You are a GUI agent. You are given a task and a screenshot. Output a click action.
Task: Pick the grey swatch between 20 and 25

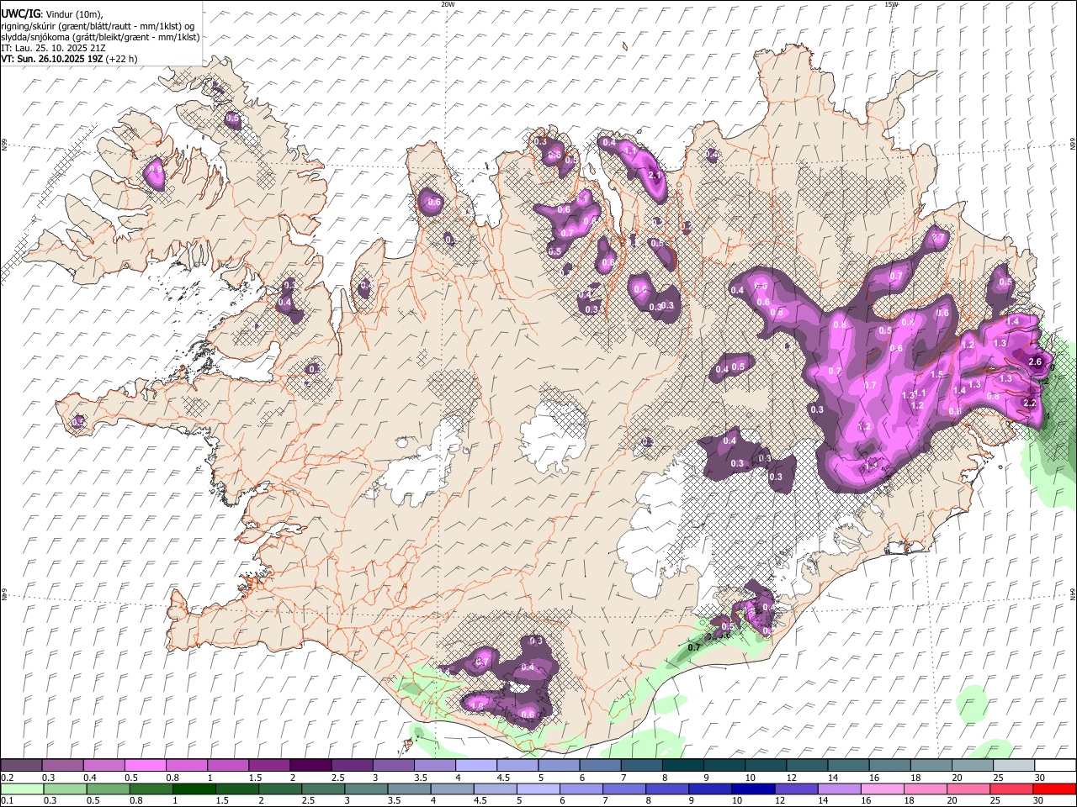(972, 765)
